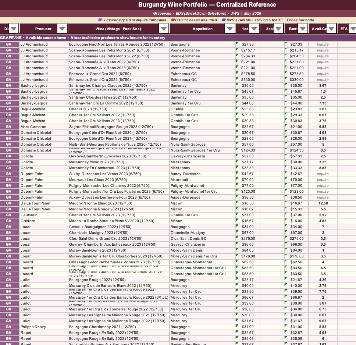
Task: Click the $275.00 price in the 1cs column
Action: [248, 238]
